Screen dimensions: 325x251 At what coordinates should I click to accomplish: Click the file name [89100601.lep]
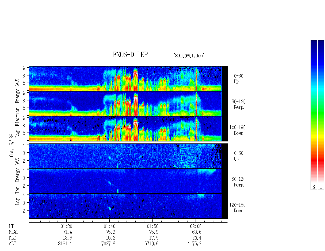[189, 56]
